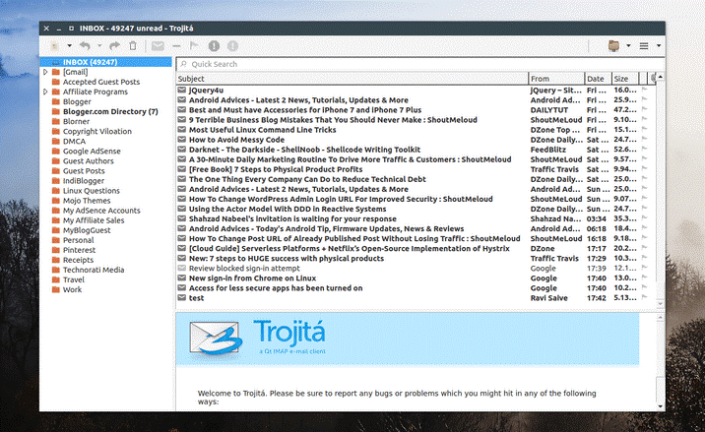Open the Linux Questions folder
705x432 pixels.
pos(92,191)
